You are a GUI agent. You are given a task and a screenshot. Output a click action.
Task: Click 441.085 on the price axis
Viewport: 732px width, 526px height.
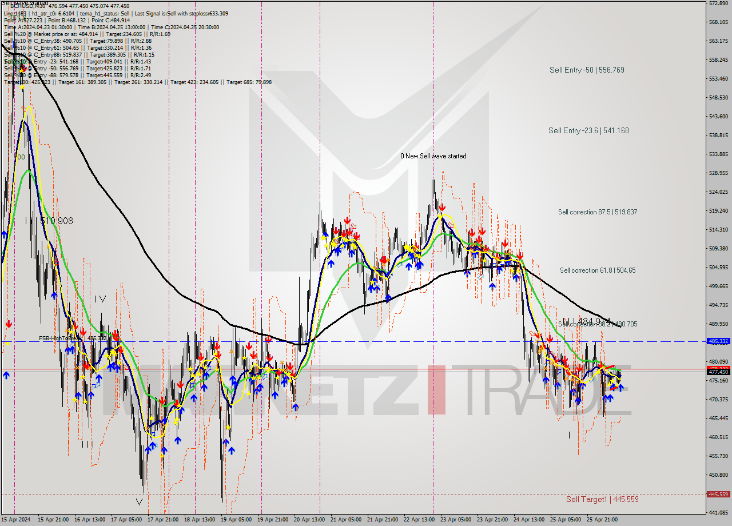(x=718, y=513)
